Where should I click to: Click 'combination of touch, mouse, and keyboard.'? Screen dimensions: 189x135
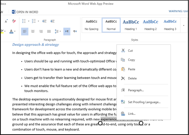[x=46, y=129]
